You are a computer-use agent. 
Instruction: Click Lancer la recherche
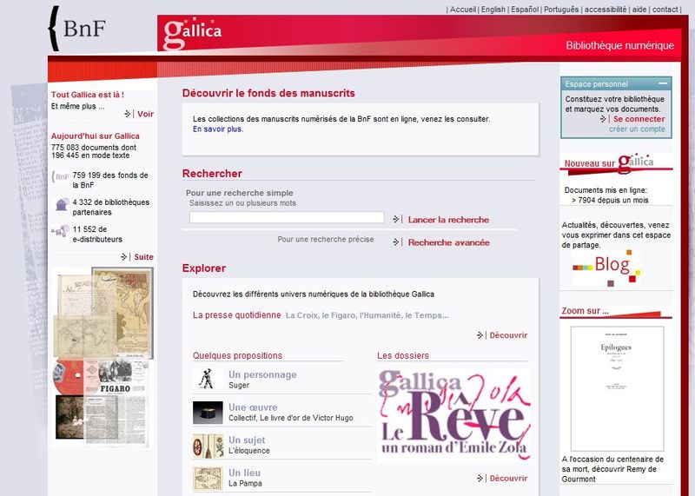pyautogui.click(x=448, y=220)
